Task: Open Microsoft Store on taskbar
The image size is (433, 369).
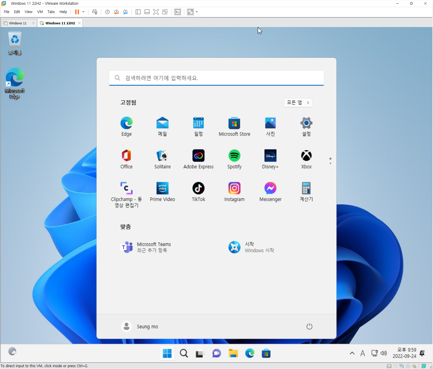Action: 266,353
